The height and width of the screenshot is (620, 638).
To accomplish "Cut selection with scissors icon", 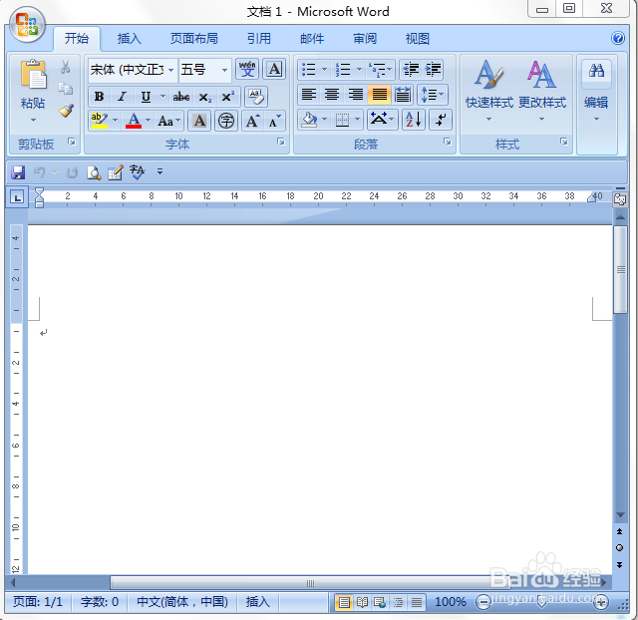I will tap(66, 67).
